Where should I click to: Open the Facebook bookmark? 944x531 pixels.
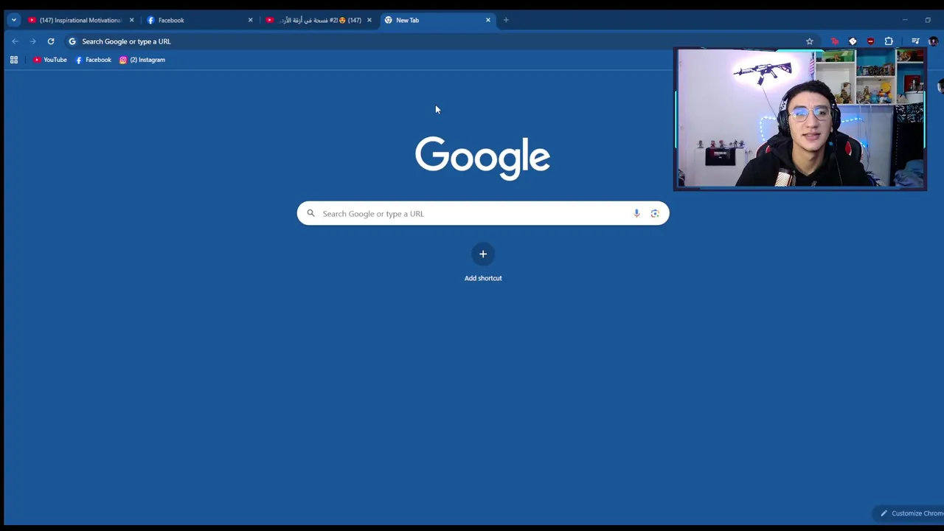pos(94,60)
